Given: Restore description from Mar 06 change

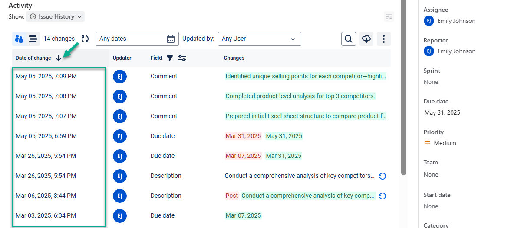Looking at the screenshot, I should point(382,196).
